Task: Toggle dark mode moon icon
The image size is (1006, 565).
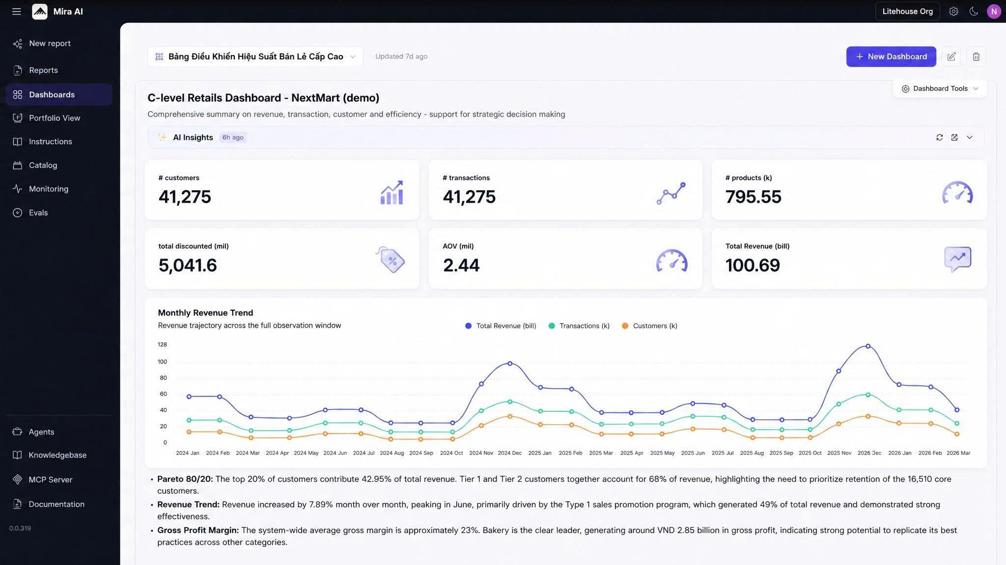Action: coord(974,11)
